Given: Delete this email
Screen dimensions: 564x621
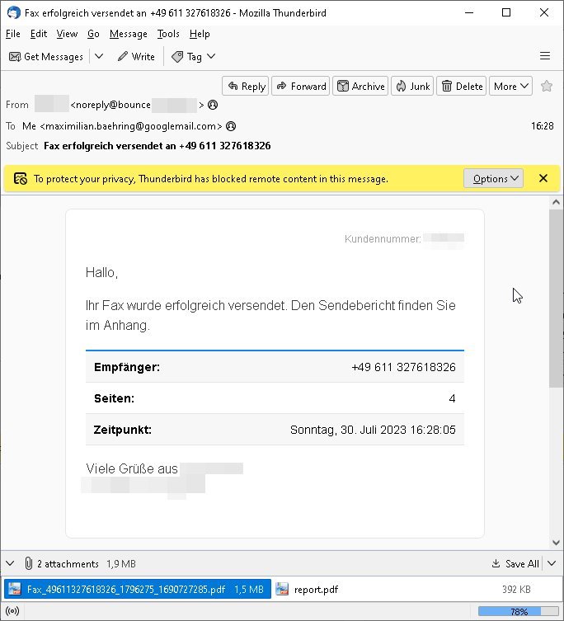Looking at the screenshot, I should pos(462,86).
